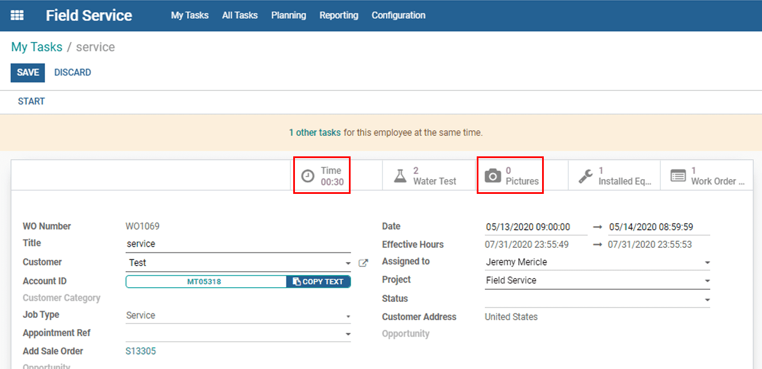The width and height of the screenshot is (762, 369).
Task: Click the Time clock icon
Action: 307,176
